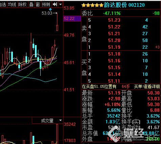Screen dimensions: 161x144
Task: Select sell level 3 price 51.21
Action: point(114,34)
